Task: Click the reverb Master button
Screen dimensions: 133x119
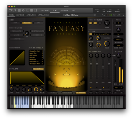Action: pyautogui.click(x=107, y=38)
